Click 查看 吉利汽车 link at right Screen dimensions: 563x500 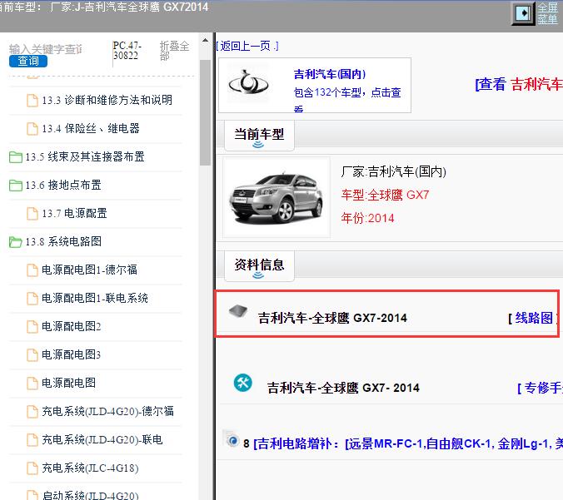coord(519,84)
